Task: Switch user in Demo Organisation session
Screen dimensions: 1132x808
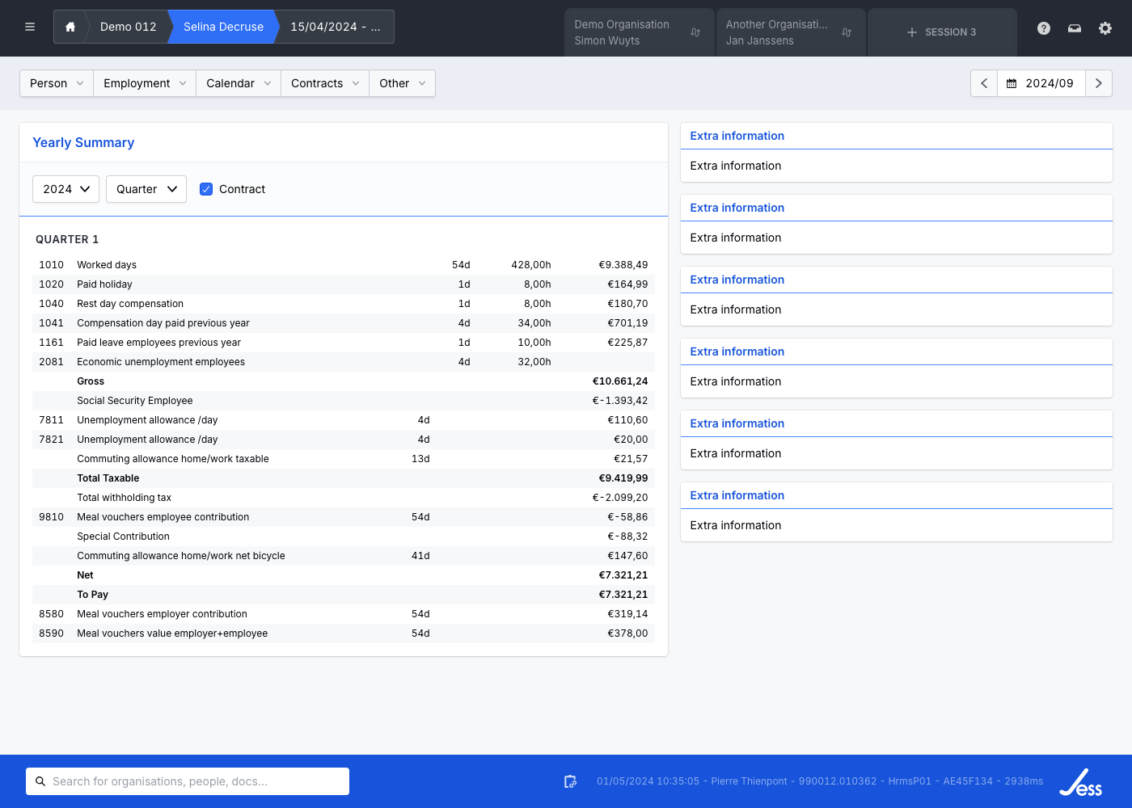Action: coord(695,32)
